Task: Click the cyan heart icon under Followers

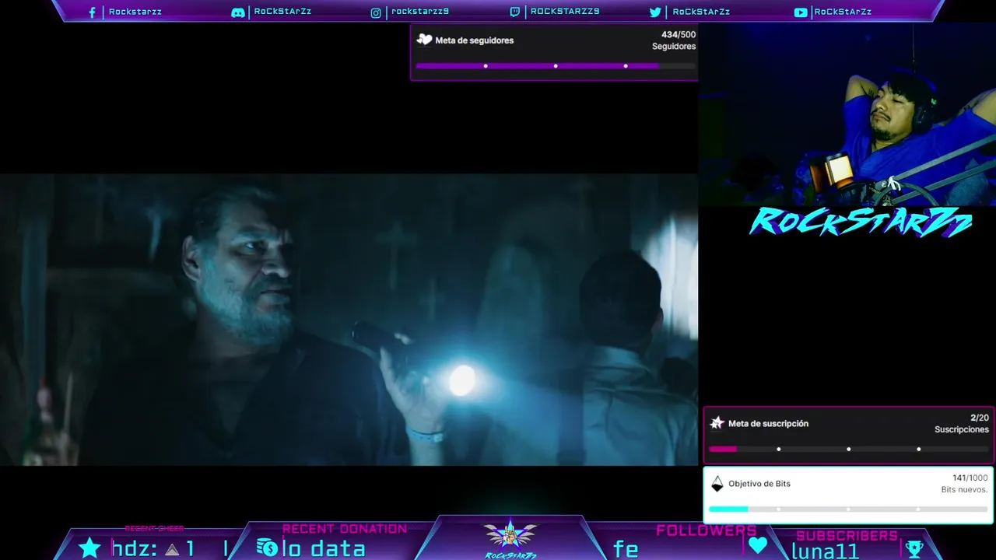Action: click(x=758, y=545)
